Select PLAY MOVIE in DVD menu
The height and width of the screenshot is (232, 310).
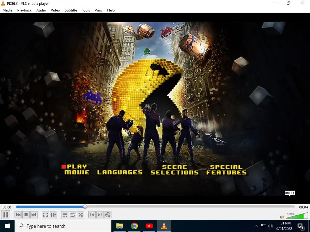coord(77,169)
